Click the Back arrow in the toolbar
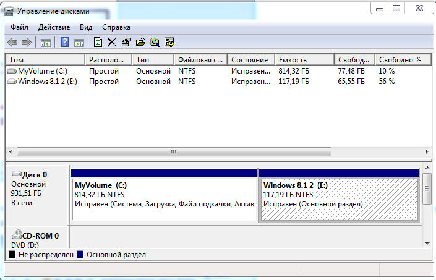Viewport: 436px width, 280px height. tap(12, 43)
